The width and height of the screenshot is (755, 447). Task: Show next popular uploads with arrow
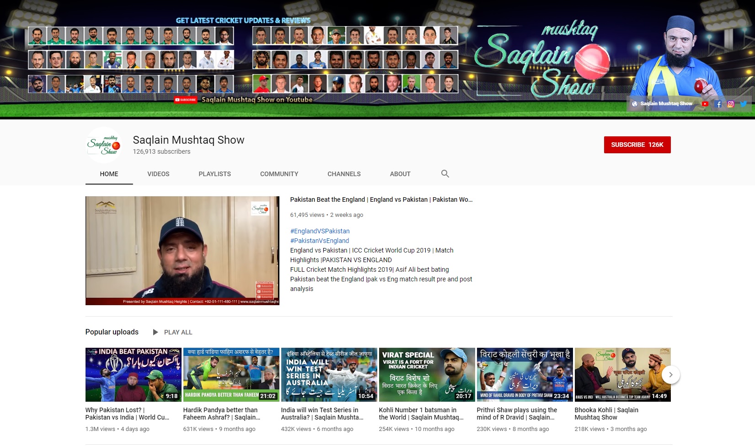tap(671, 375)
